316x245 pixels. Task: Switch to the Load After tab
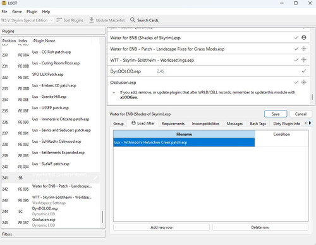tap(143, 123)
